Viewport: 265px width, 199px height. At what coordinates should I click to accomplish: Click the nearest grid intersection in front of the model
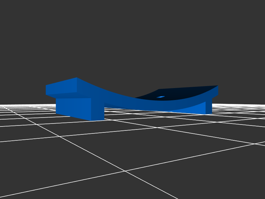pyautogui.click(x=125, y=171)
